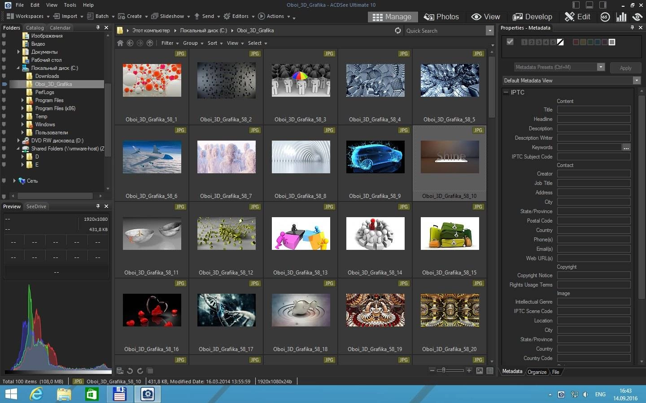Open the Sort dropdown
The image size is (646, 403).
point(215,43)
